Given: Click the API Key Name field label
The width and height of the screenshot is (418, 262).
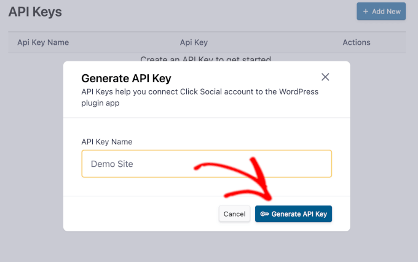Looking at the screenshot, I should [x=107, y=142].
